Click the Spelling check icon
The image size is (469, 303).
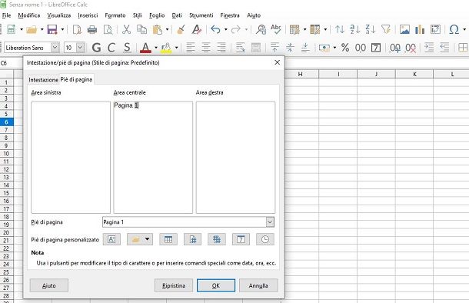pyautogui.click(x=276, y=29)
